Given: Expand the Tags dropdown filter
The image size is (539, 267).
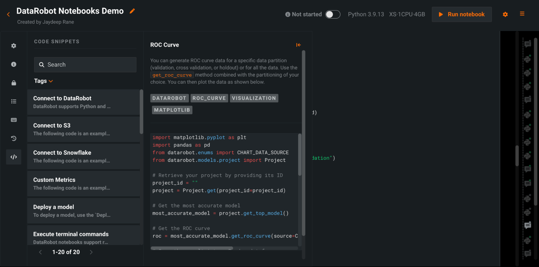Looking at the screenshot, I should [43, 81].
